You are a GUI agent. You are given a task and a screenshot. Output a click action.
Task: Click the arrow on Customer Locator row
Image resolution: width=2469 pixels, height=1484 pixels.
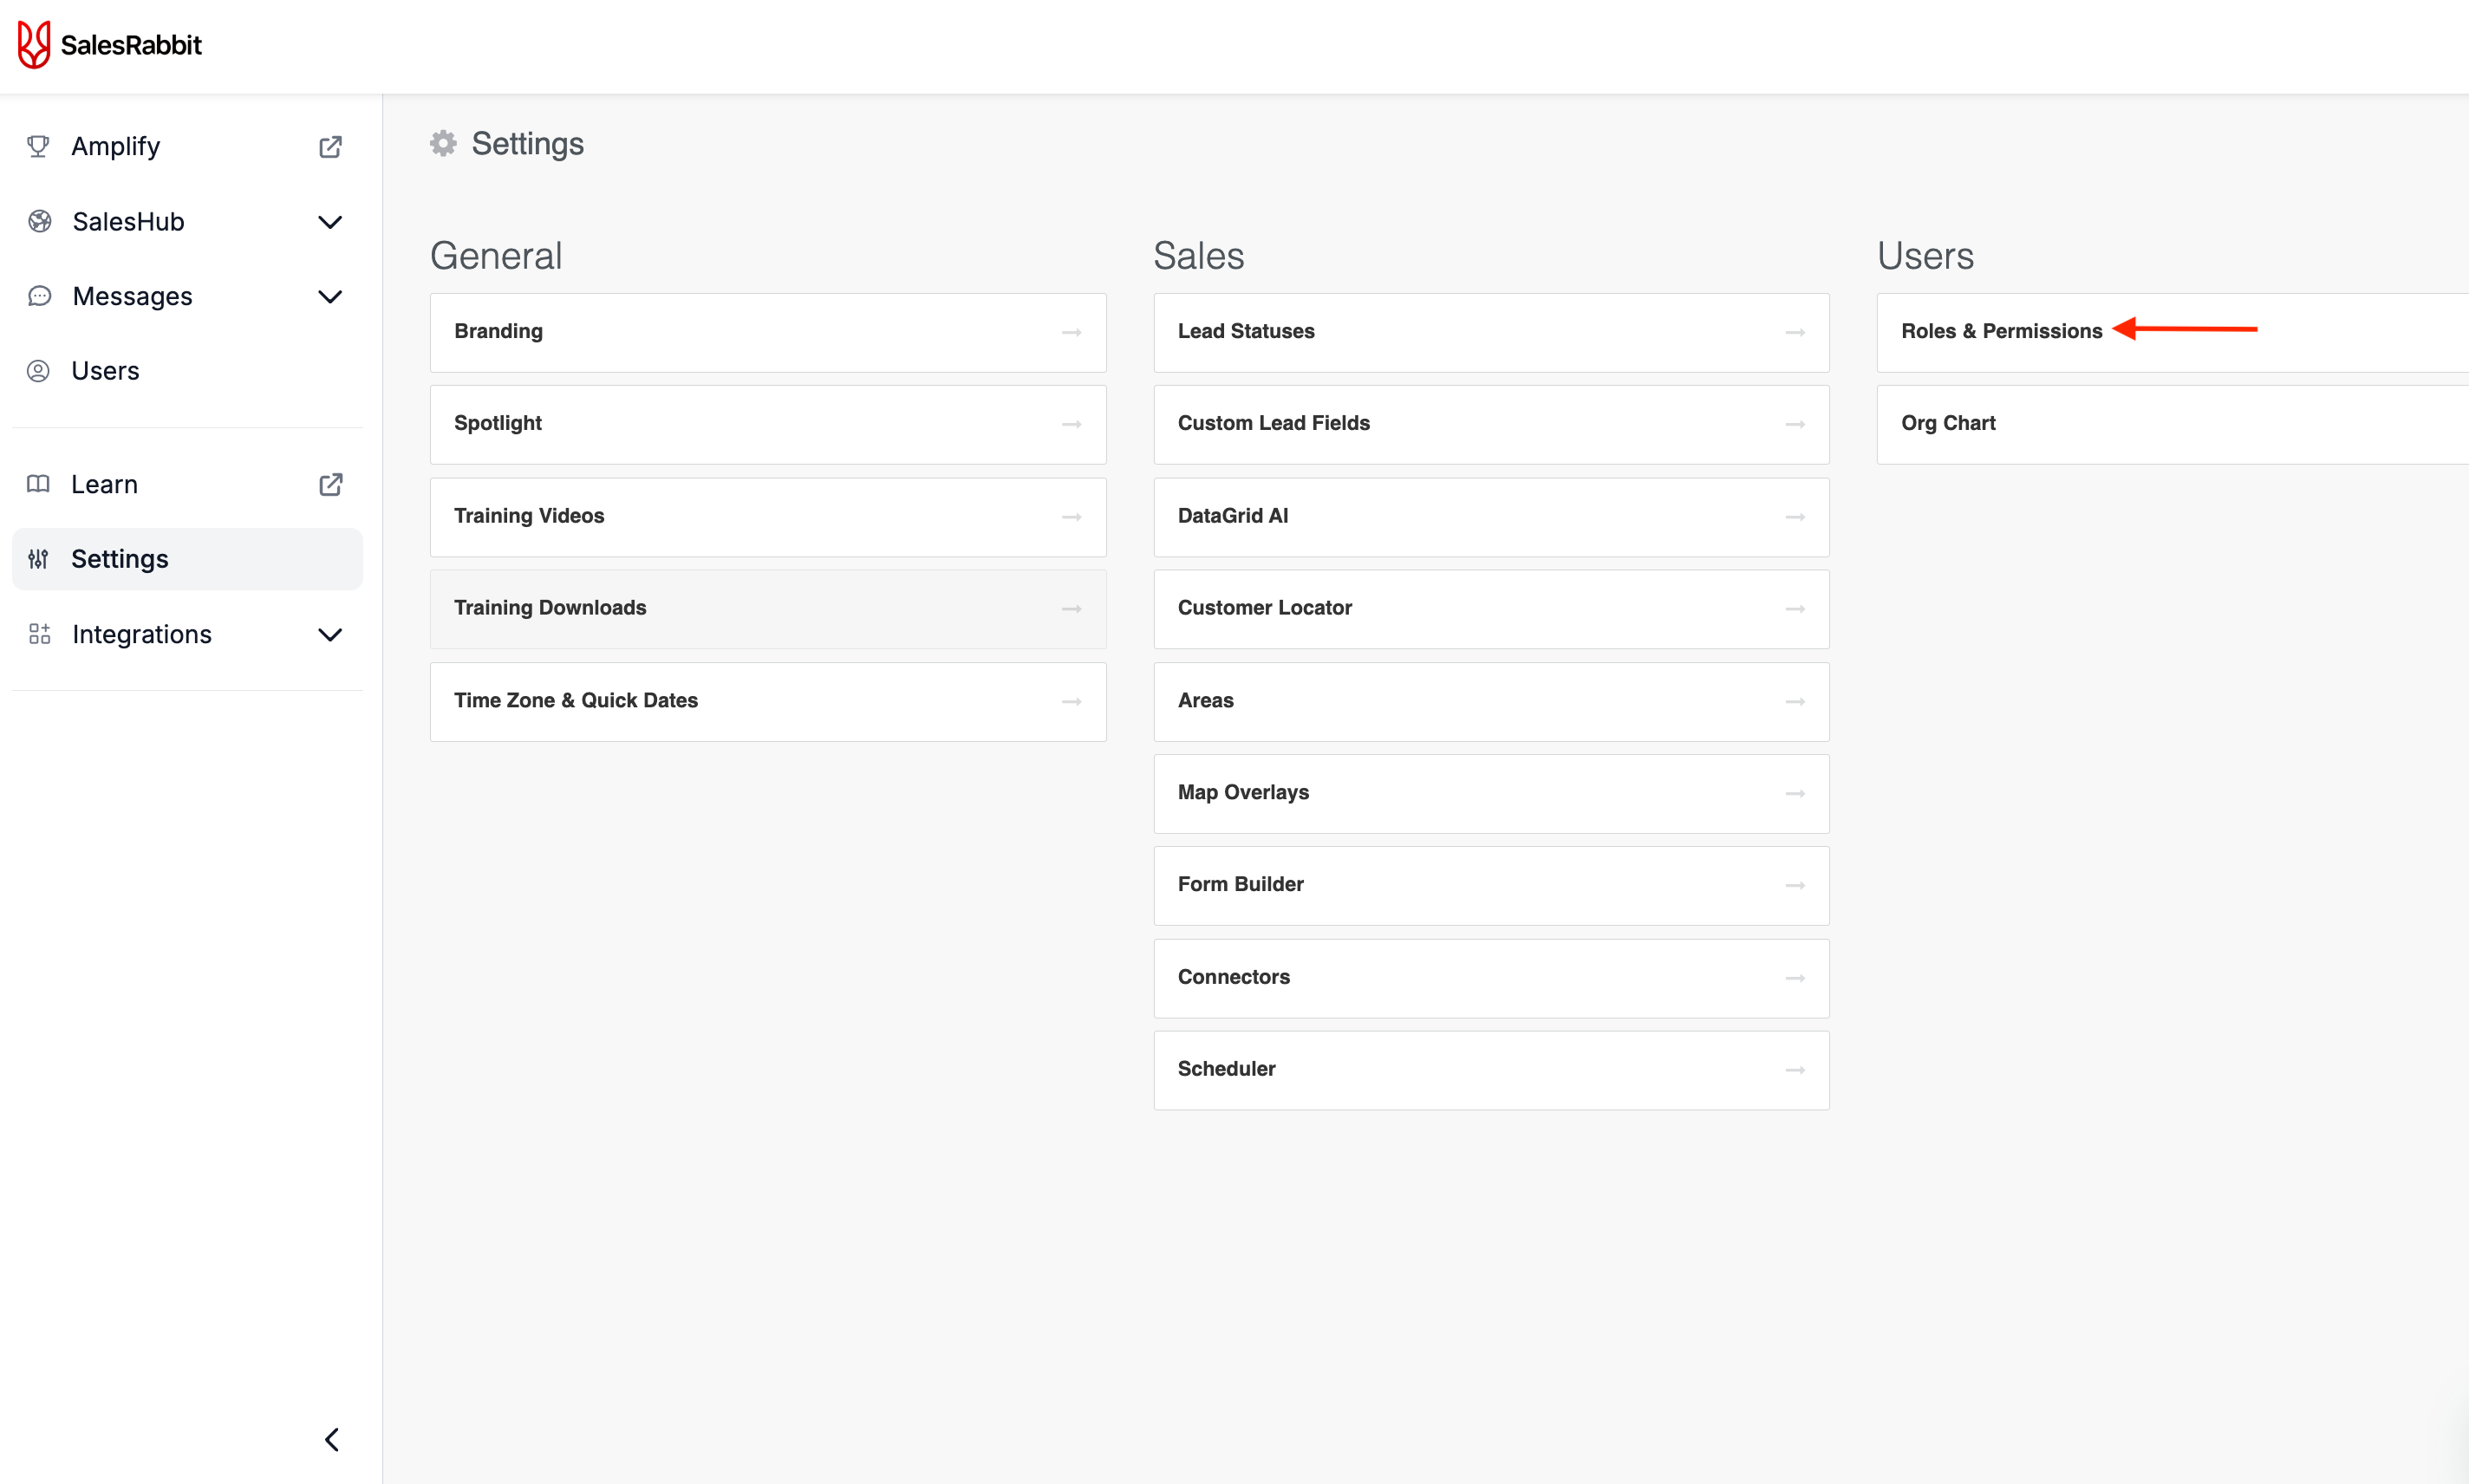click(1795, 609)
